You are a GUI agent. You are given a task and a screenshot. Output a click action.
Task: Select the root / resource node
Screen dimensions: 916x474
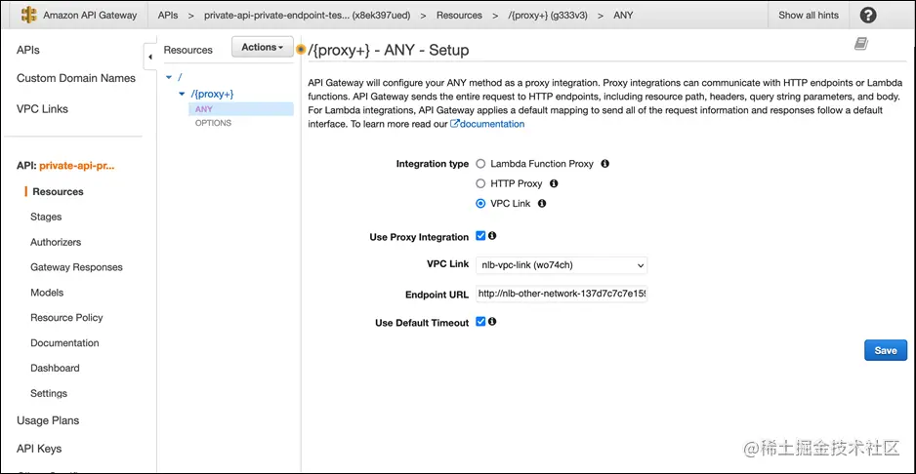(180, 77)
